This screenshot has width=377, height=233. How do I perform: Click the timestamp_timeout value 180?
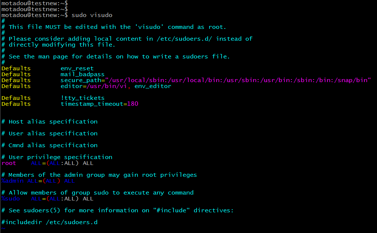tap(132, 104)
